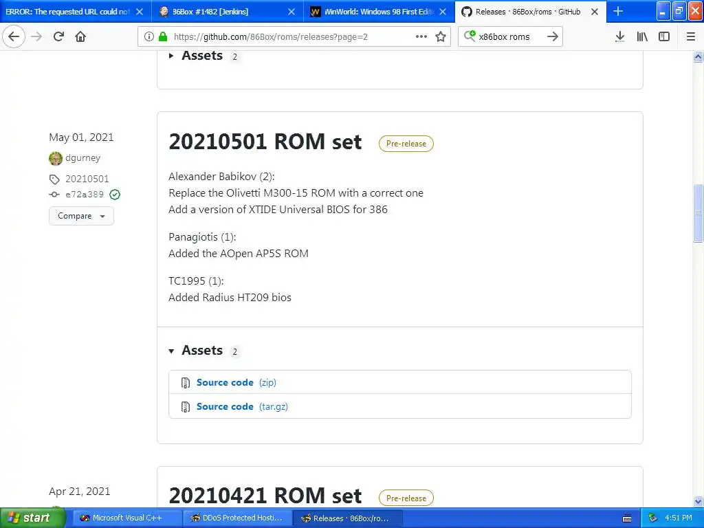Switch to Microsoft Visual C++ taskbar window
This screenshot has height=528, width=704.
tap(127, 518)
